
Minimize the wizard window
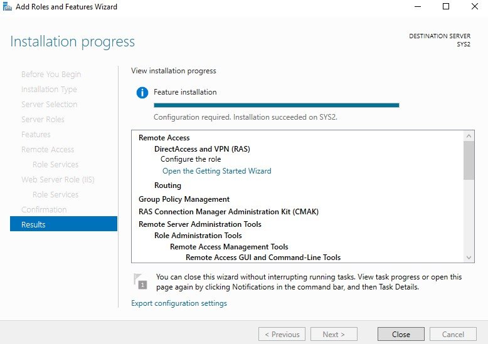(x=418, y=6)
